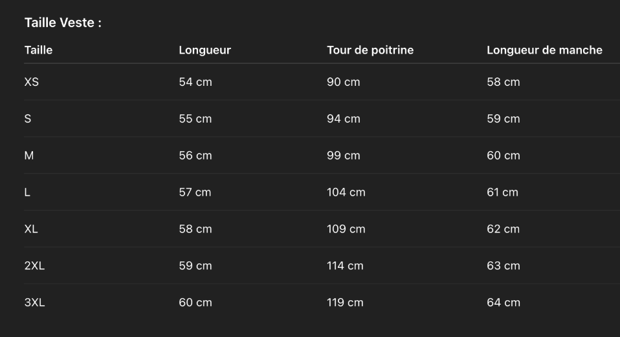Select the "Longueur de manche" header
The width and height of the screenshot is (620, 337).
pos(544,50)
